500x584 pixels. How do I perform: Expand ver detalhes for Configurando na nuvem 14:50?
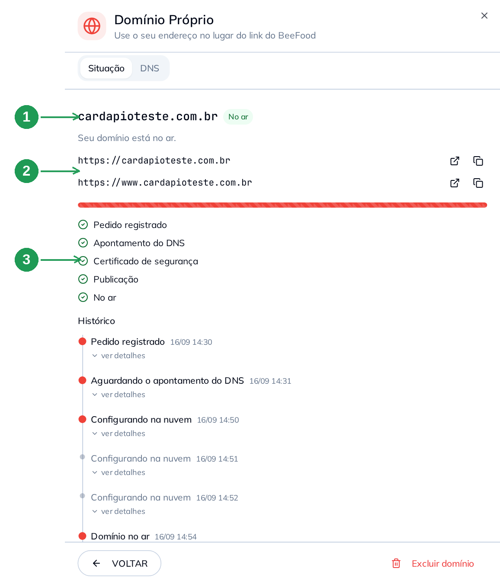click(119, 433)
